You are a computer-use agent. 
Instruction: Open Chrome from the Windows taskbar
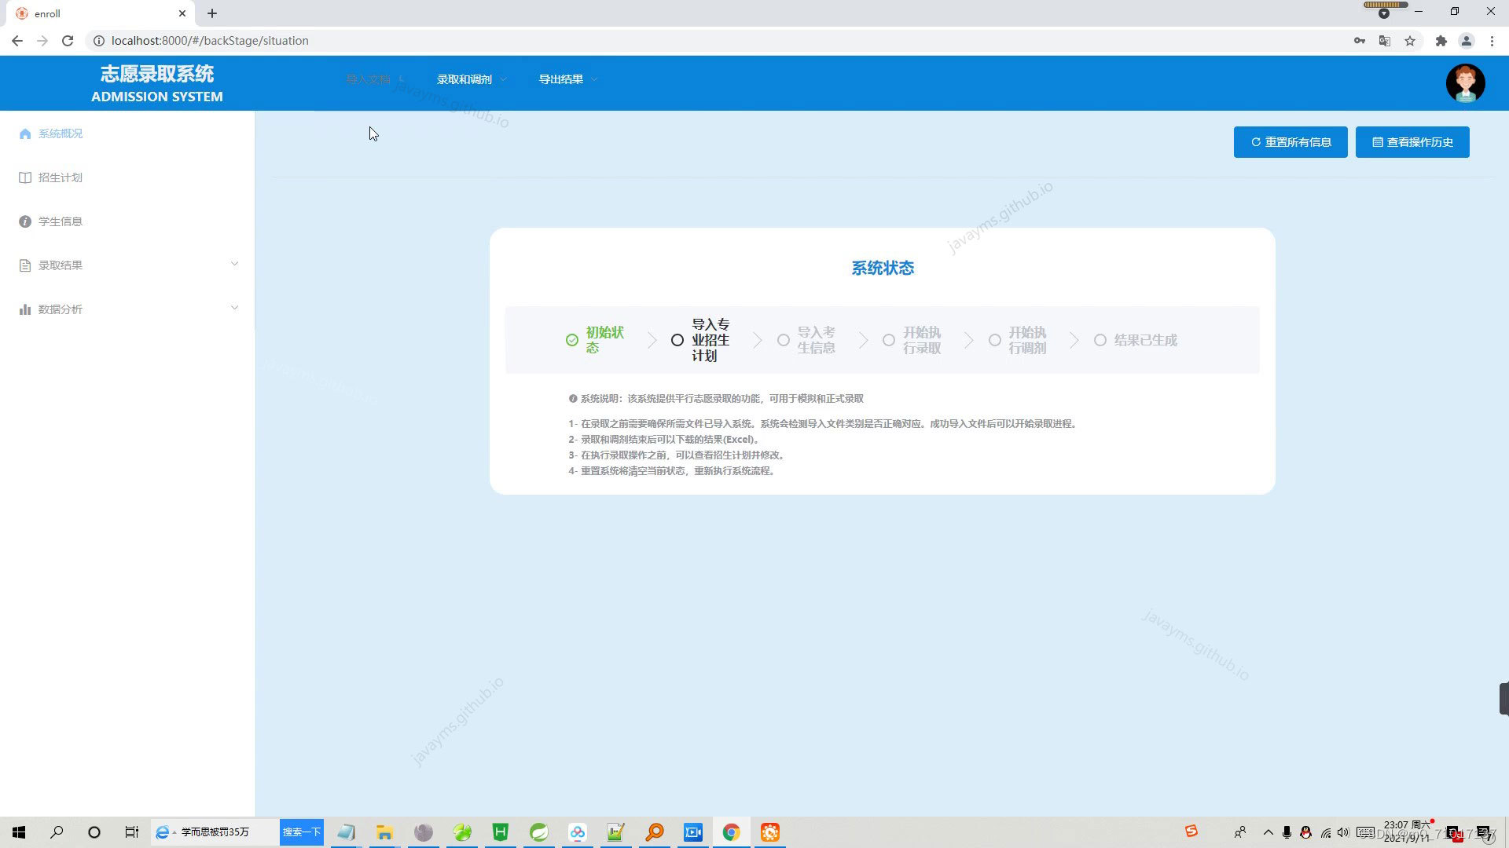pyautogui.click(x=731, y=832)
